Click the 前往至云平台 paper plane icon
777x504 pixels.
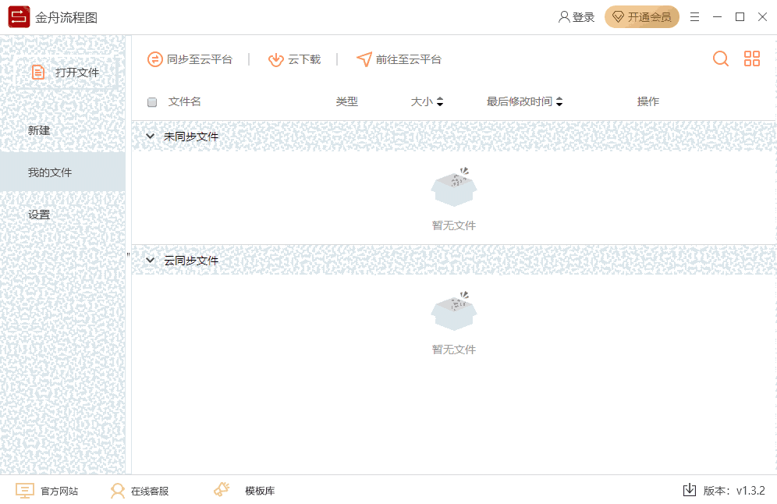pos(364,59)
